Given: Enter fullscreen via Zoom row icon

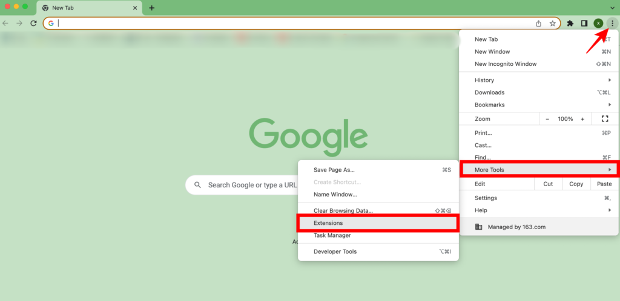Looking at the screenshot, I should (x=604, y=119).
